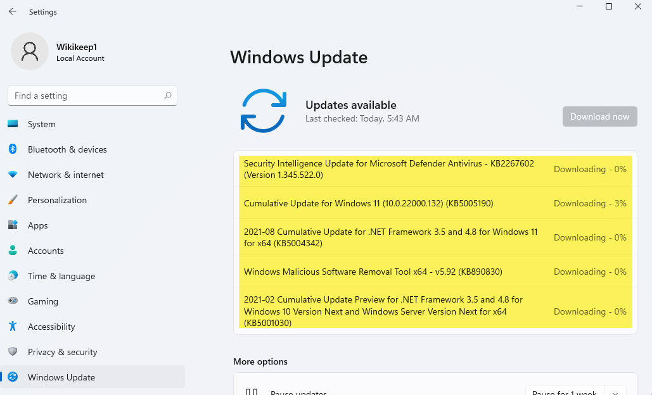Image resolution: width=652 pixels, height=395 pixels.
Task: Open Accessibility settings
Action: click(93, 327)
